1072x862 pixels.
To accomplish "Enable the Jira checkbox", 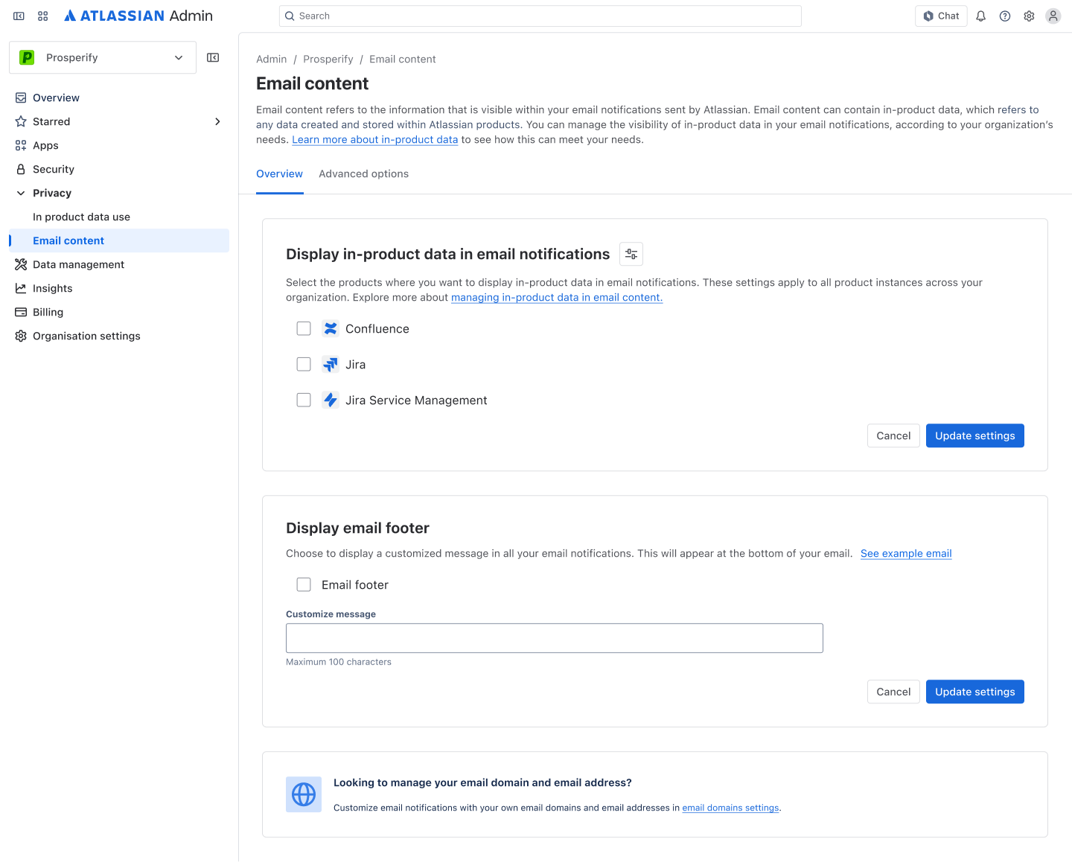I will (x=304, y=364).
